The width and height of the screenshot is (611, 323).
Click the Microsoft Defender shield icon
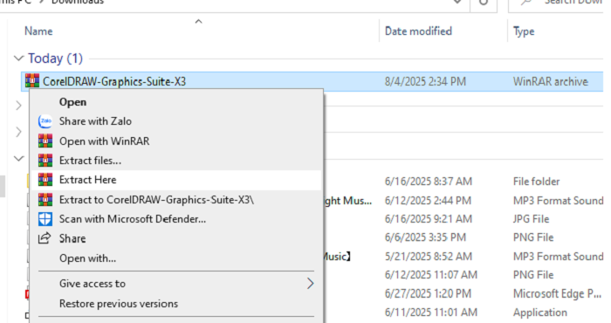point(45,219)
